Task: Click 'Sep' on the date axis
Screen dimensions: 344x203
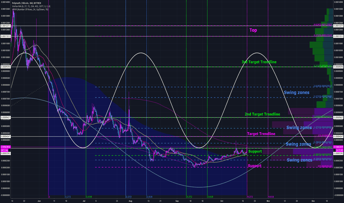Action: [x=177, y=201]
